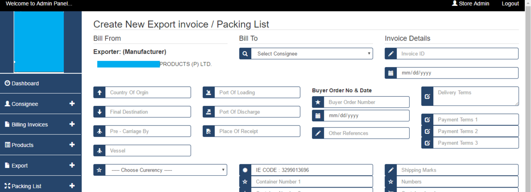Image resolution: width=531 pixels, height=192 pixels.
Task: Focus the Invoice ID input field
Action: [x=457, y=54]
